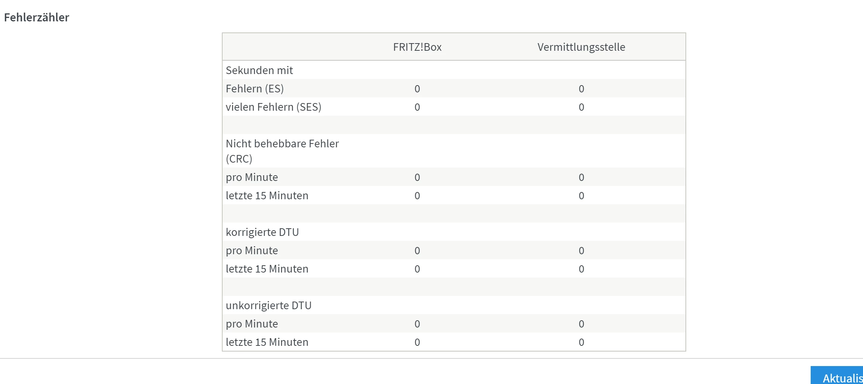Image resolution: width=863 pixels, height=384 pixels.
Task: Click the Fehlerzähler section heading
Action: click(x=37, y=18)
